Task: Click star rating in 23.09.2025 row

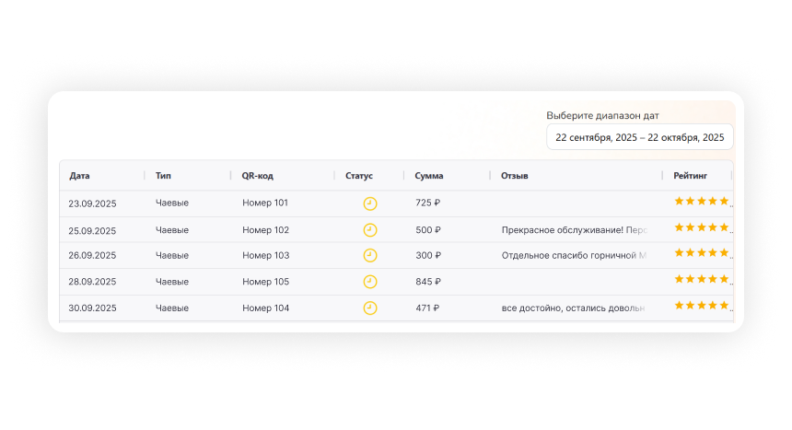Action: [x=702, y=201]
